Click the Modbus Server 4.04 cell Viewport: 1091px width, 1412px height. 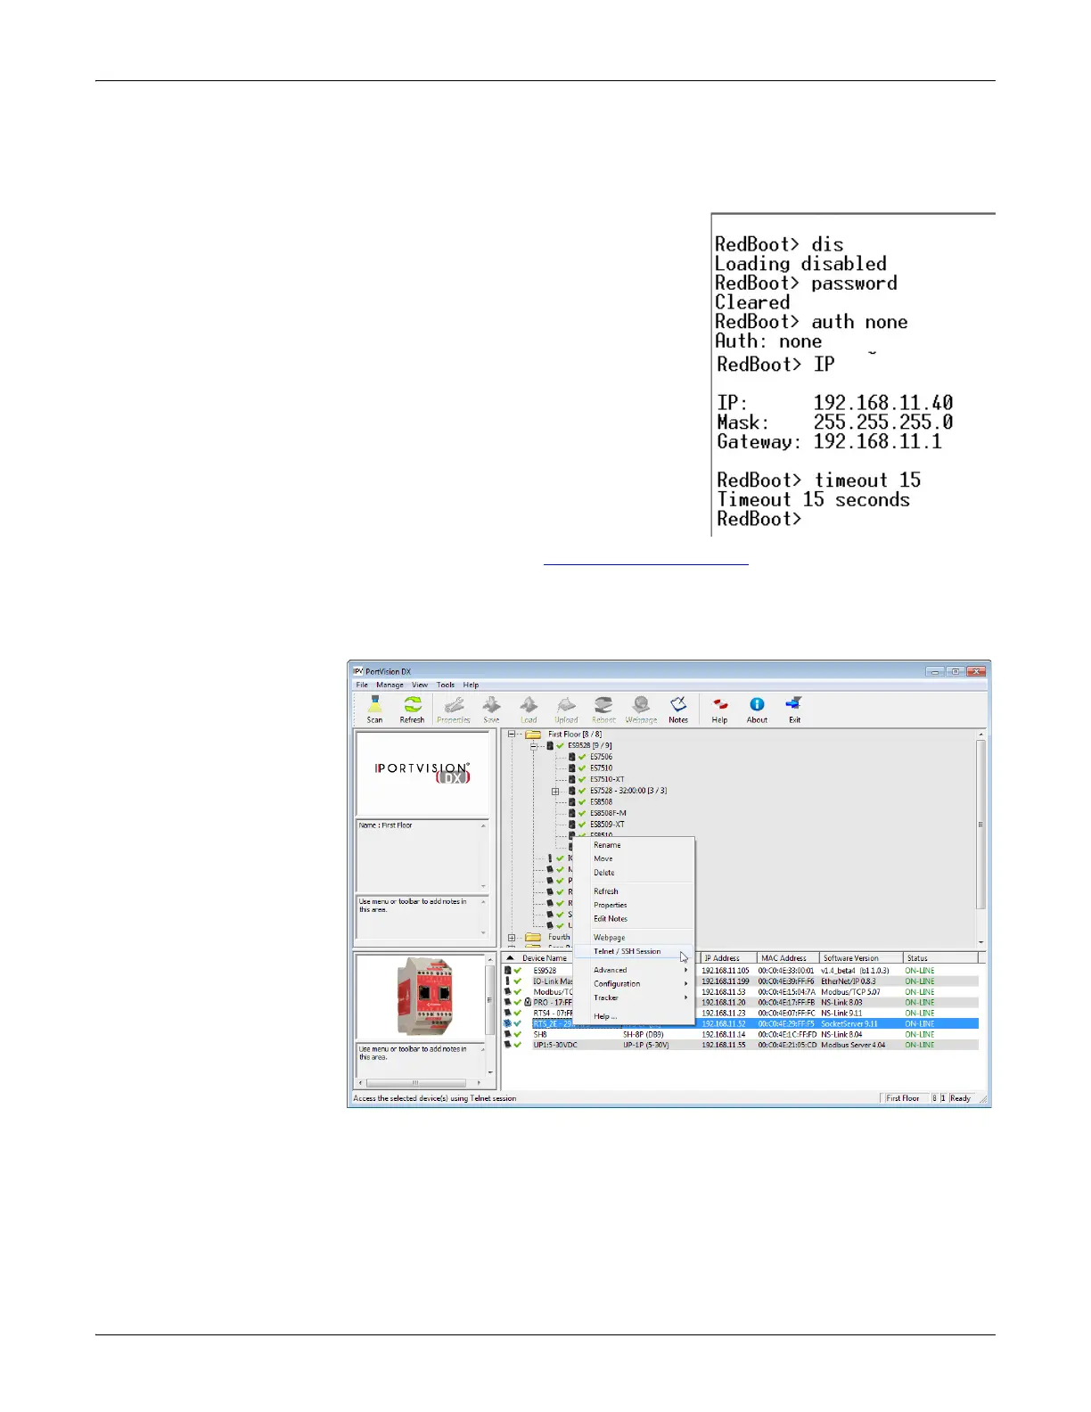click(x=854, y=1045)
